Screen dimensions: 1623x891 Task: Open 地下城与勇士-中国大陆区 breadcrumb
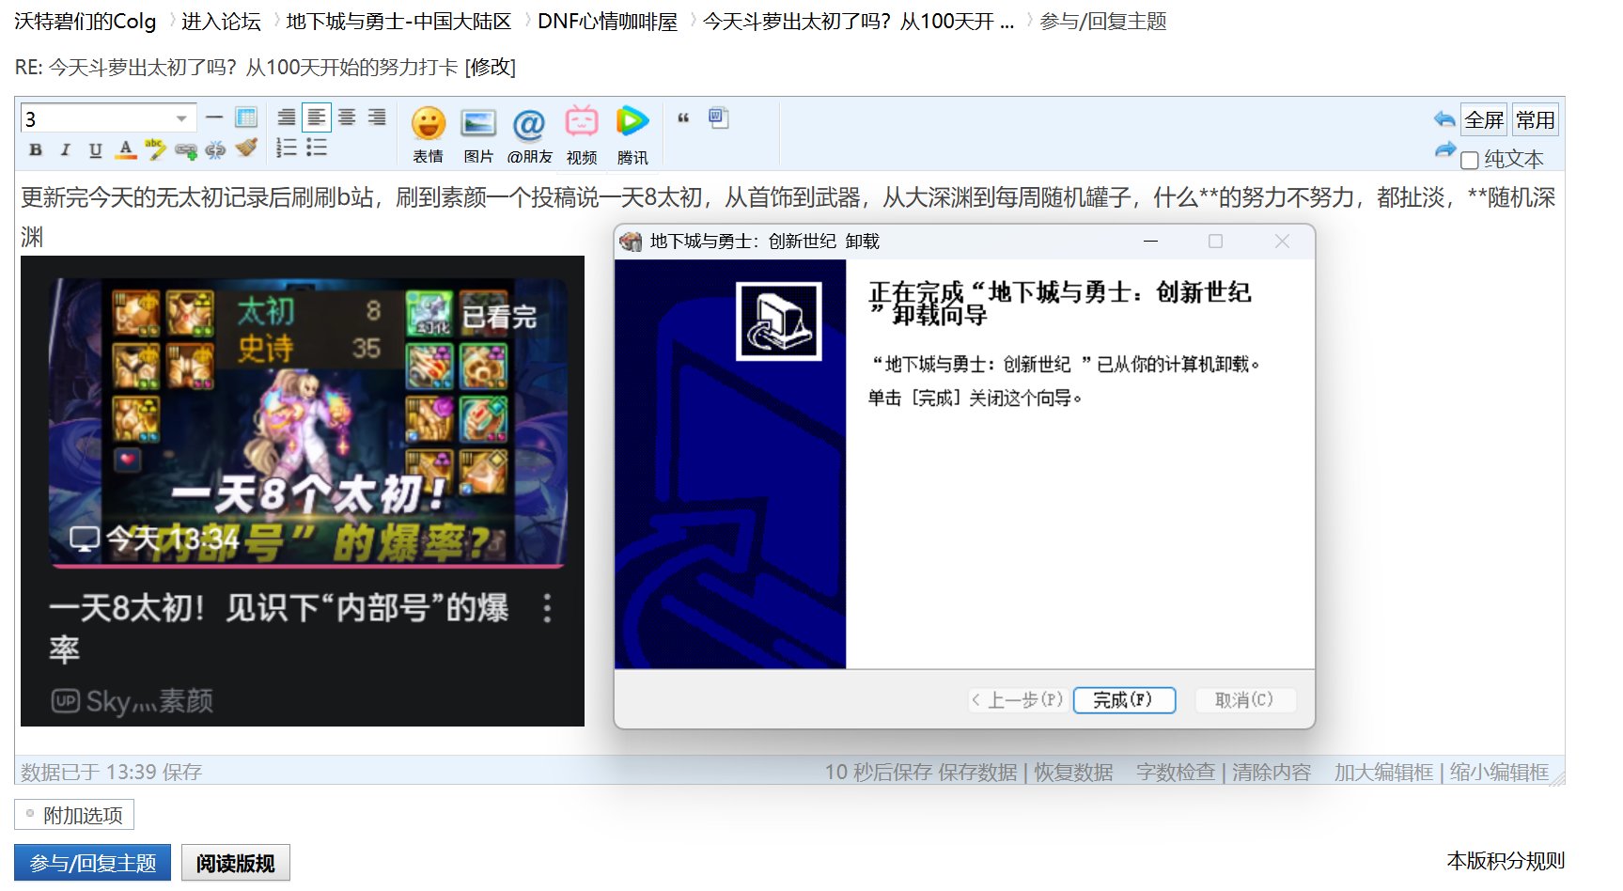click(398, 22)
